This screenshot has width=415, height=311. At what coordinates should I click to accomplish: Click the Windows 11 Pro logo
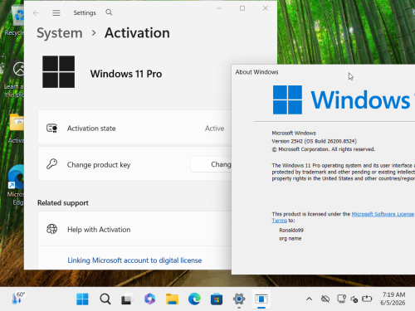click(58, 72)
